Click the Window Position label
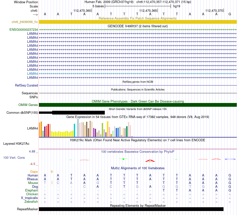 click(x=26, y=2)
